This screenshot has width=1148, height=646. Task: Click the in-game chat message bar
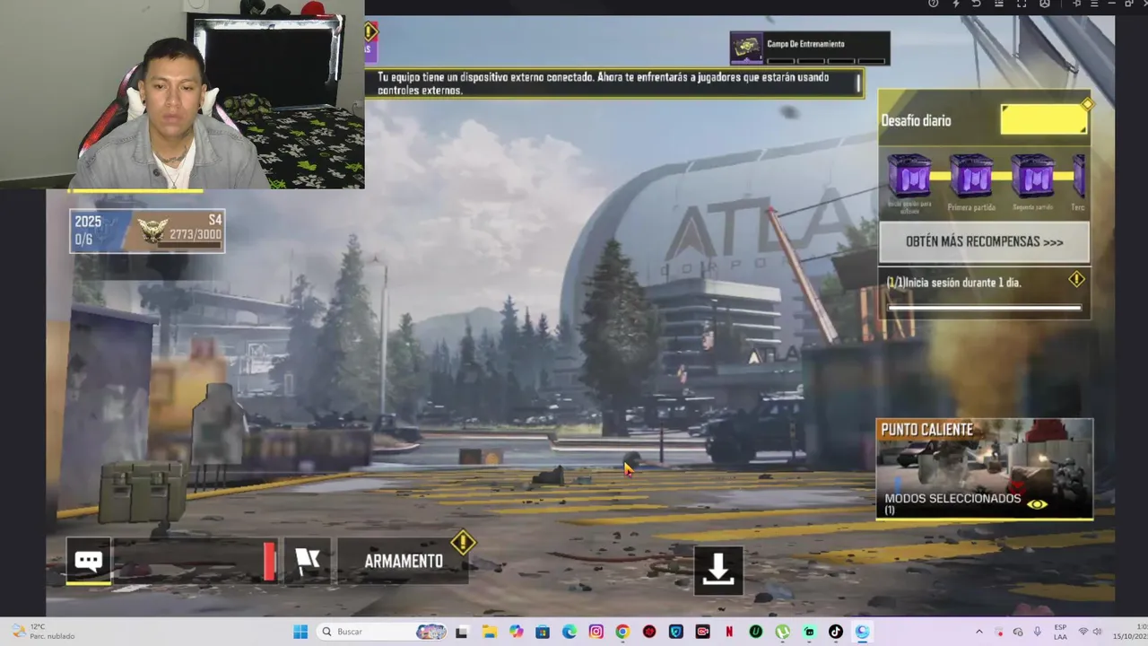(195, 561)
